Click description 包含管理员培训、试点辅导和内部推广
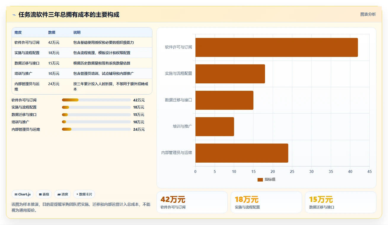 [x=104, y=74]
